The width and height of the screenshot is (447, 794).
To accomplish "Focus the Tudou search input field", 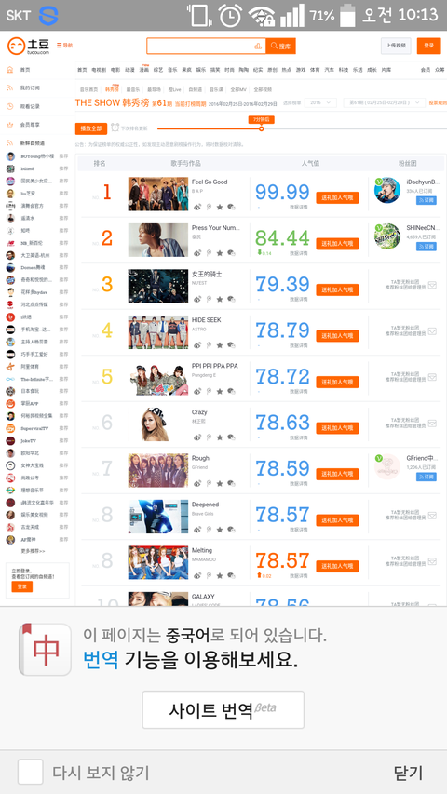I will click(x=206, y=47).
